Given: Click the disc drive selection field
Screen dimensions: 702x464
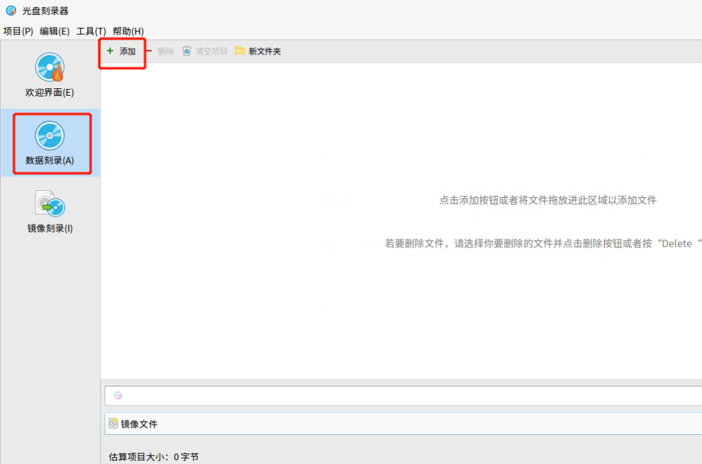Looking at the screenshot, I should click(403, 396).
